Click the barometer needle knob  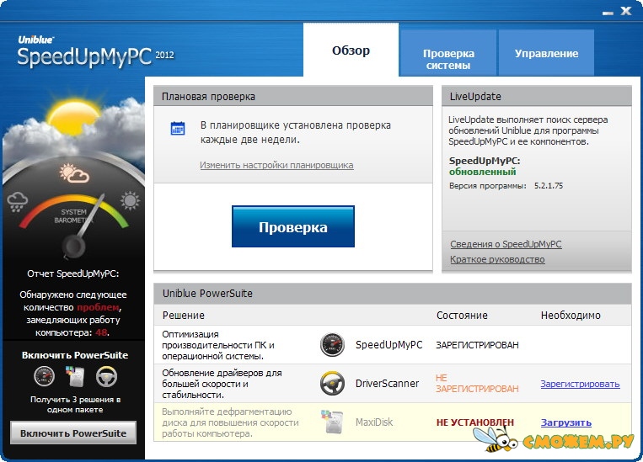coord(74,247)
